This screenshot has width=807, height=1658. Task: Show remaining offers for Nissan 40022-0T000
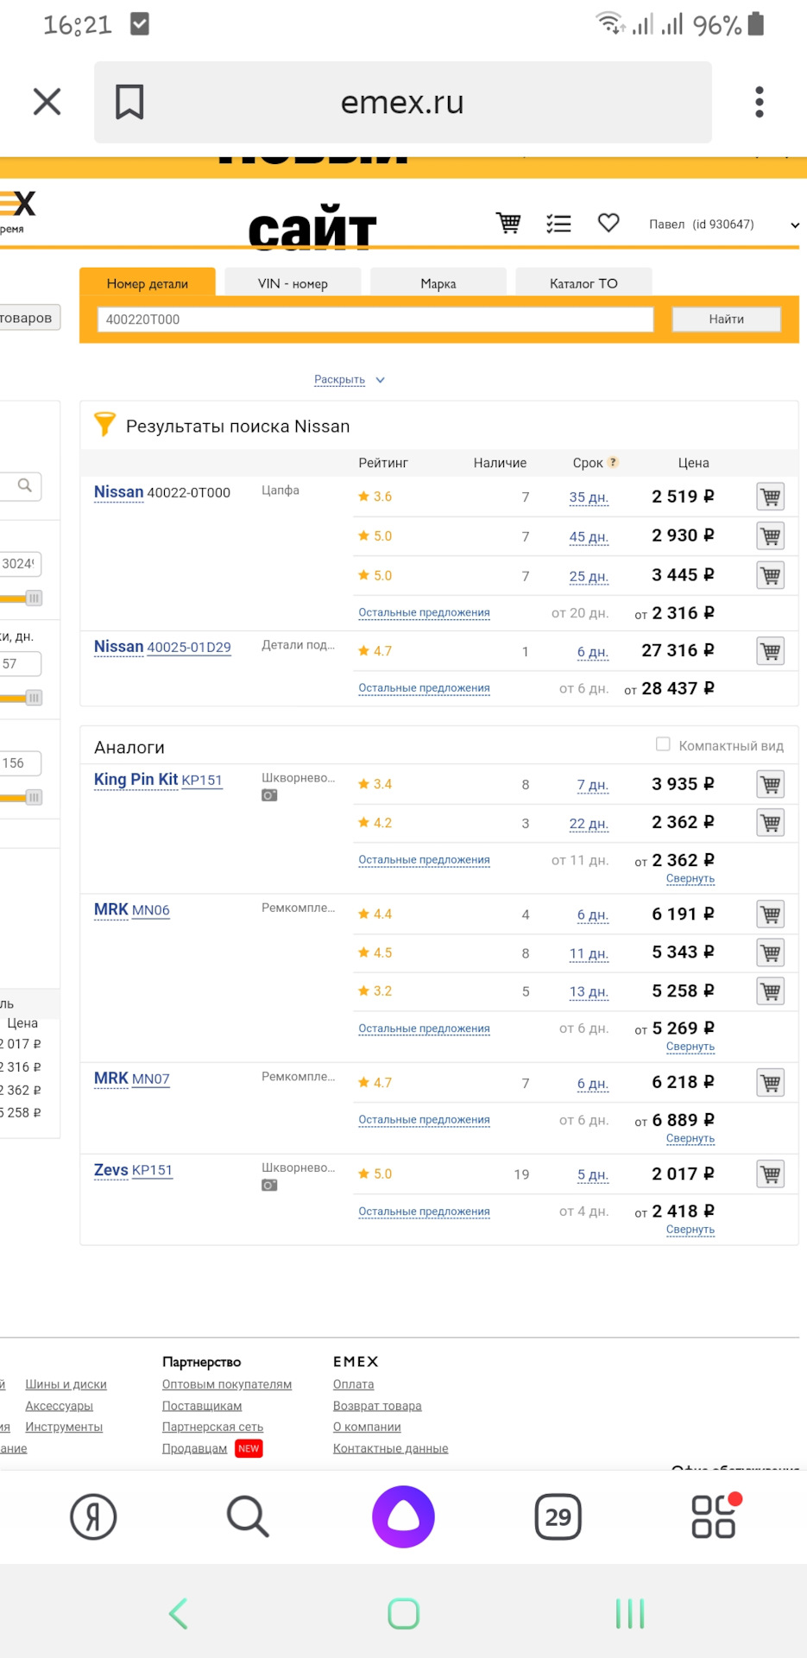(x=424, y=613)
